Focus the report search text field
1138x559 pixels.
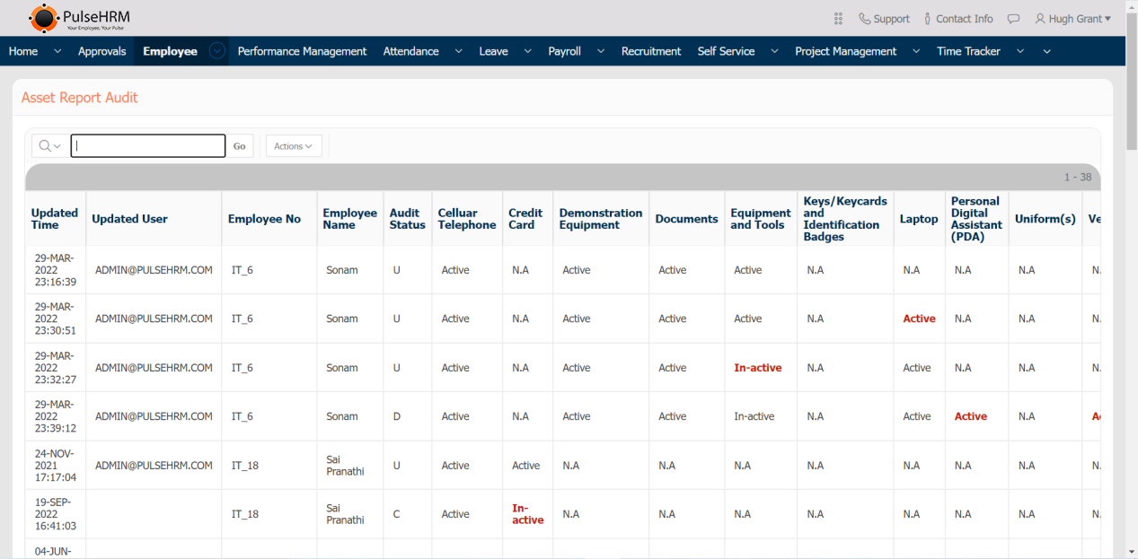coord(148,146)
